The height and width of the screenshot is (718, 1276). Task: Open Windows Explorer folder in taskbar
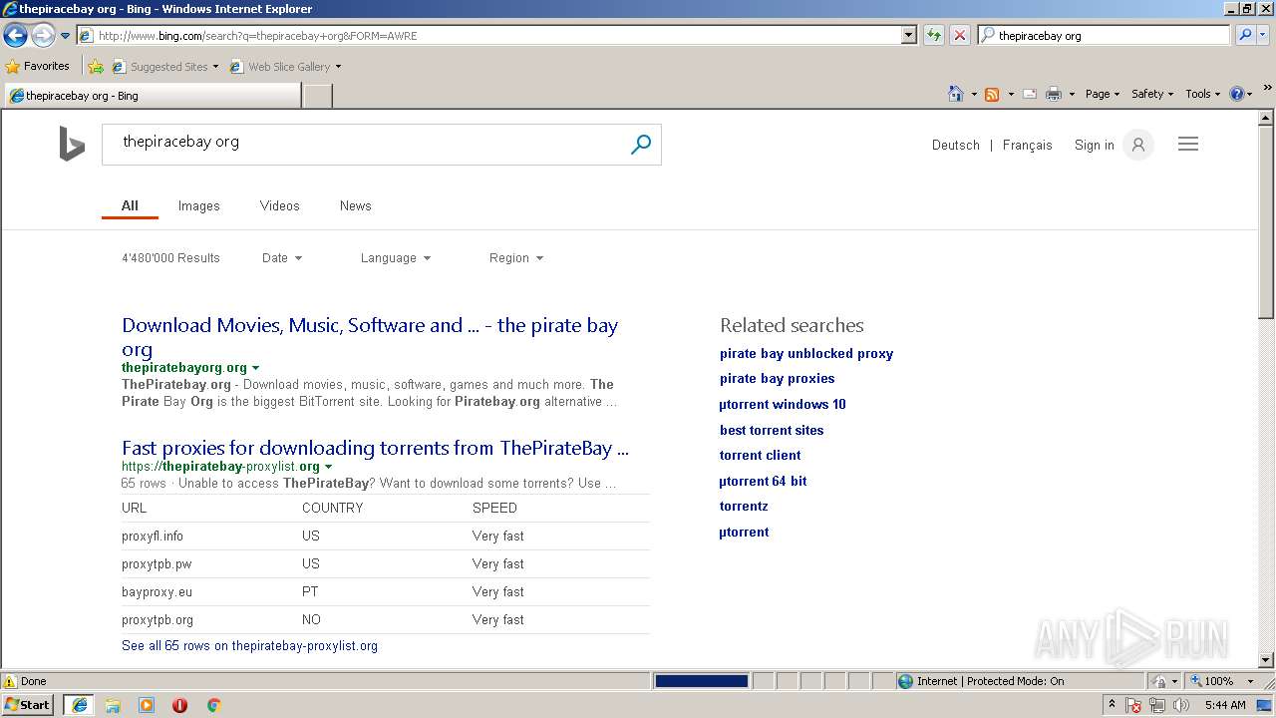[113, 705]
